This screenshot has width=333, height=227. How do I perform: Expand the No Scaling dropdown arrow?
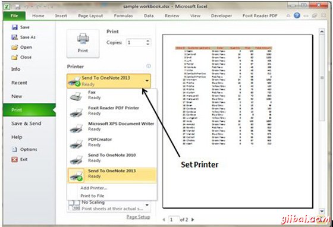coord(147,205)
